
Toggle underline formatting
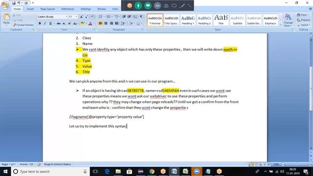coord(50,23)
